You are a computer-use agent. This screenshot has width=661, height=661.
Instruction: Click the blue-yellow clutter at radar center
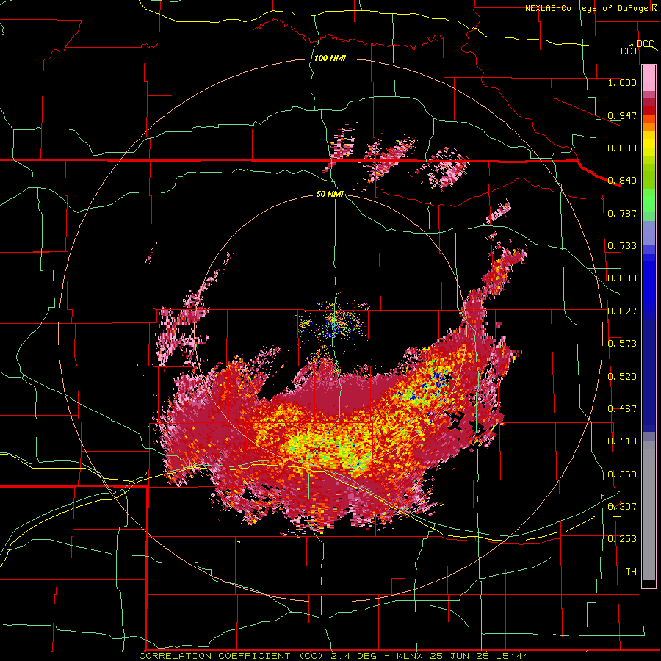(x=333, y=324)
